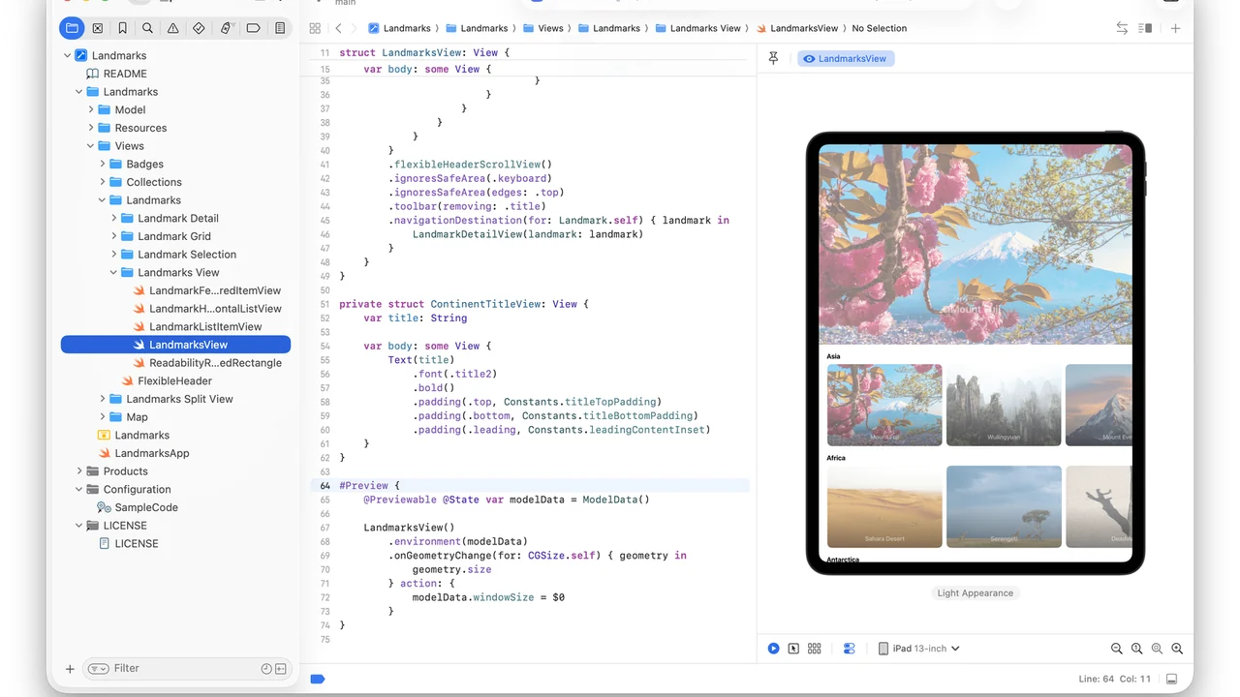Screen dimensions: 1240x697
Task: Expand the Badges folder
Action: coord(103,164)
